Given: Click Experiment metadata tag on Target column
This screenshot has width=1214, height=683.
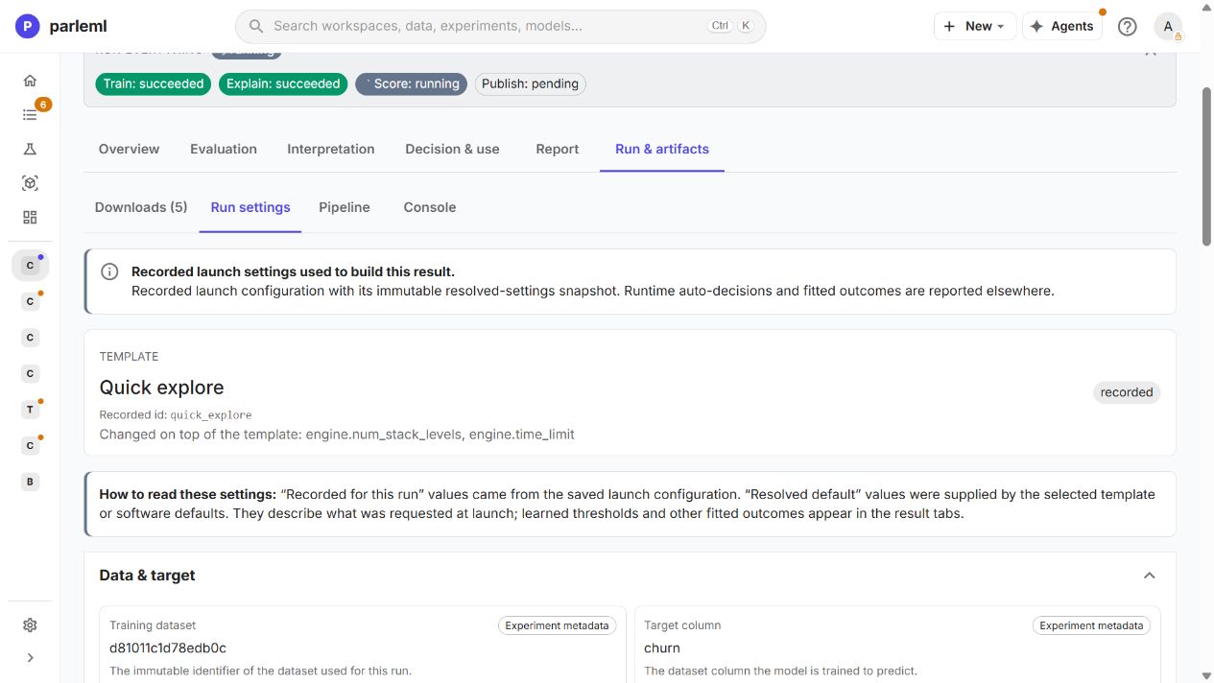Looking at the screenshot, I should coord(1092,625).
